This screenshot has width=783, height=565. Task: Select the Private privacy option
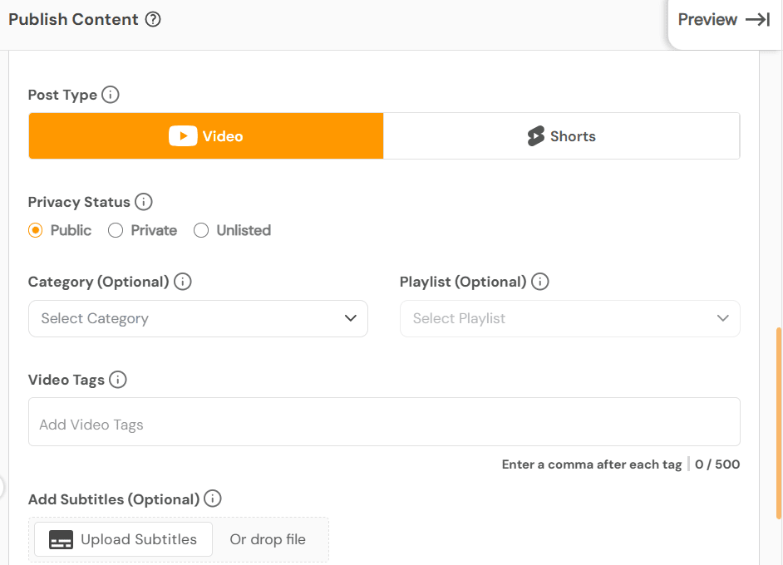[116, 230]
